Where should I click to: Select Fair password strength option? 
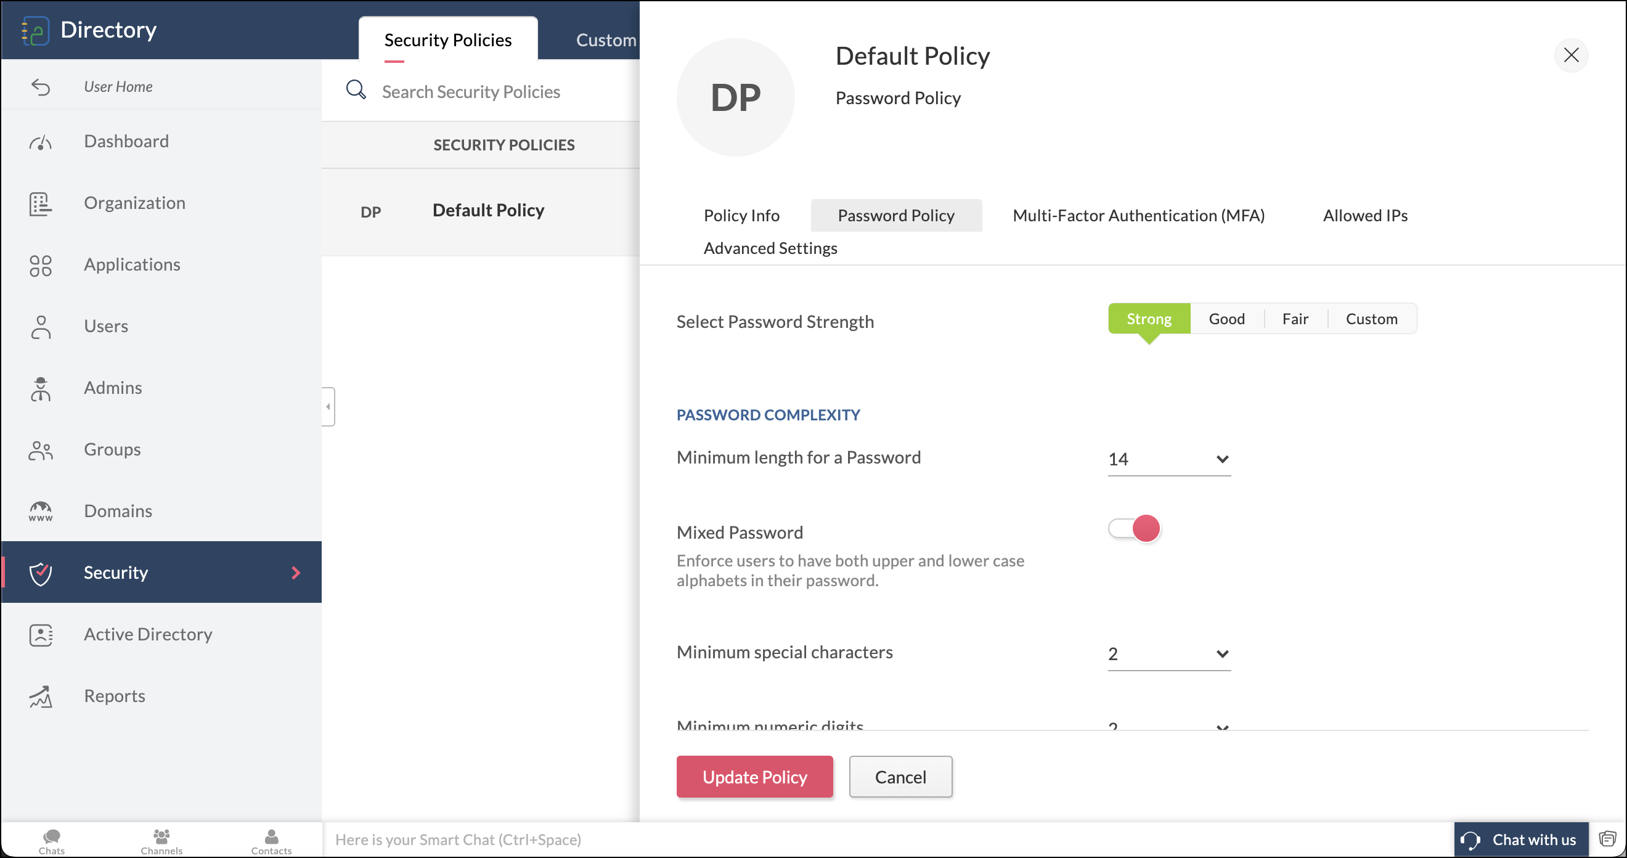click(x=1295, y=319)
